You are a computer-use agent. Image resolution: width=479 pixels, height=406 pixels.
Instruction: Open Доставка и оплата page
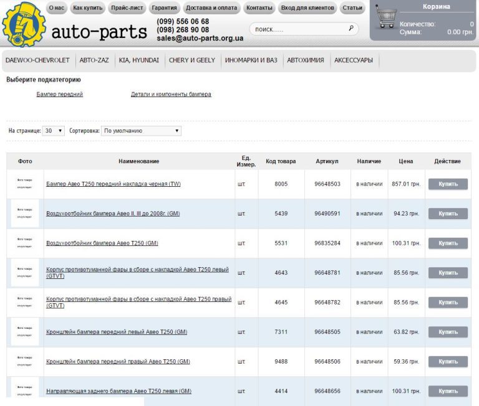[211, 8]
